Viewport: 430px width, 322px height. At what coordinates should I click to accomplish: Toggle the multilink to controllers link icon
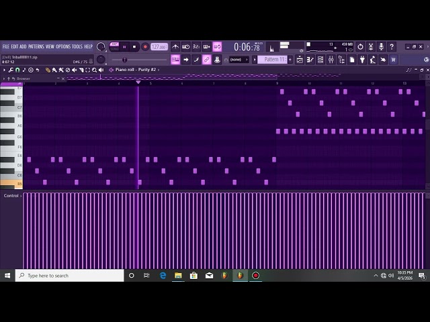tap(207, 60)
